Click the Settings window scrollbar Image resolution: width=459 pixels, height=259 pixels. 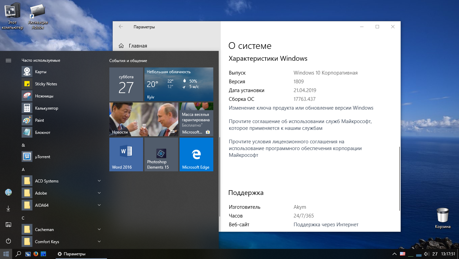(400, 179)
